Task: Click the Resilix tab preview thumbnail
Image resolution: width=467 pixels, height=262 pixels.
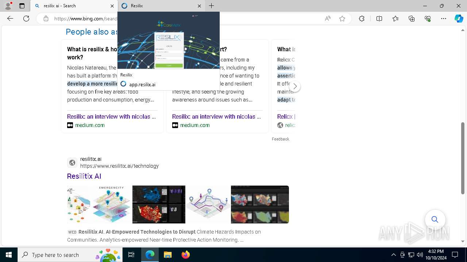Action: 169,40
